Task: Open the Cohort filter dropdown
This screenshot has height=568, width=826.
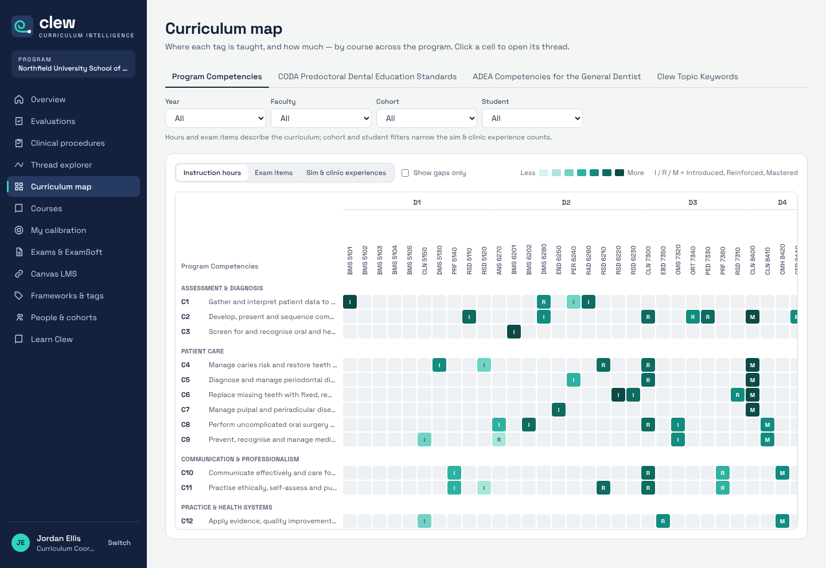Action: tap(427, 118)
